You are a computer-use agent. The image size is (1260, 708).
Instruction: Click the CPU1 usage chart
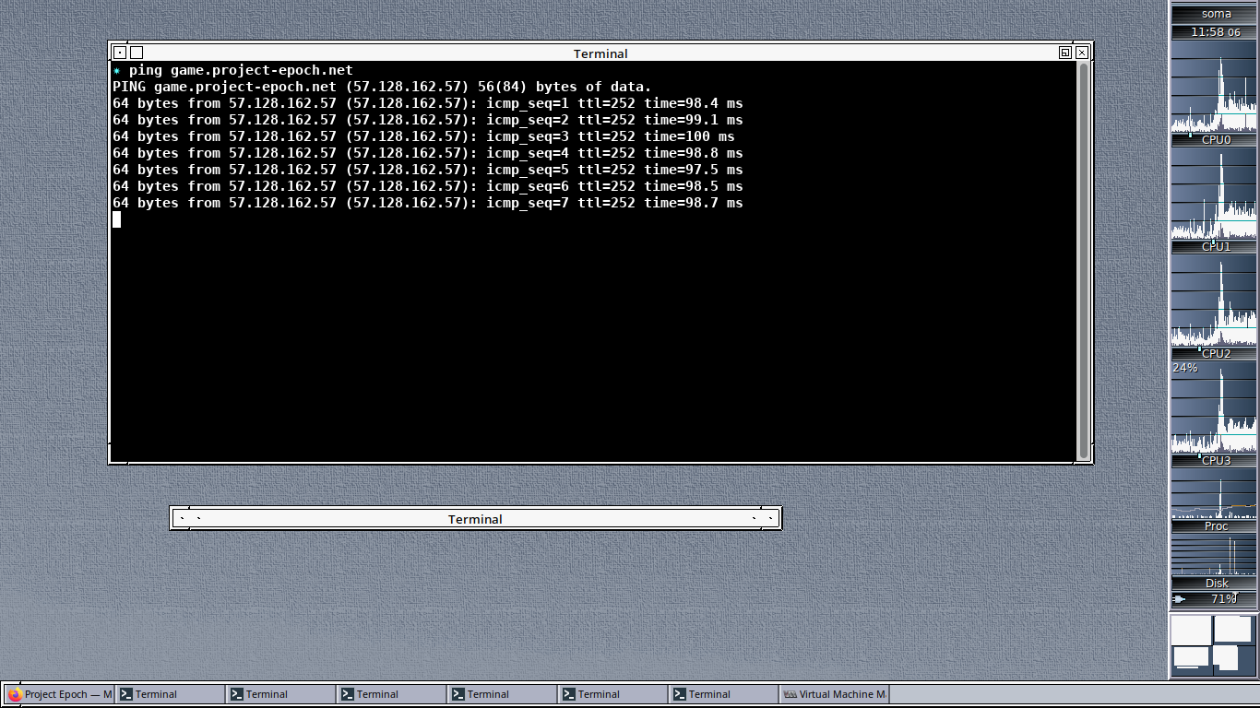tap(1214, 194)
